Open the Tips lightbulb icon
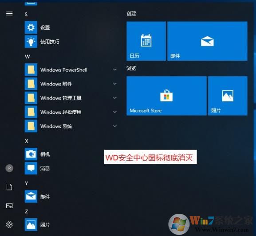The width and height of the screenshot is (256, 236). pyautogui.click(x=31, y=42)
